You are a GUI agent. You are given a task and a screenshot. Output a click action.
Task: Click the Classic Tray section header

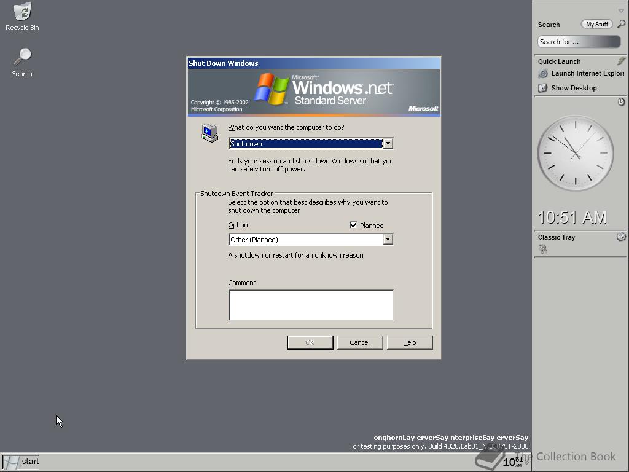coord(557,237)
